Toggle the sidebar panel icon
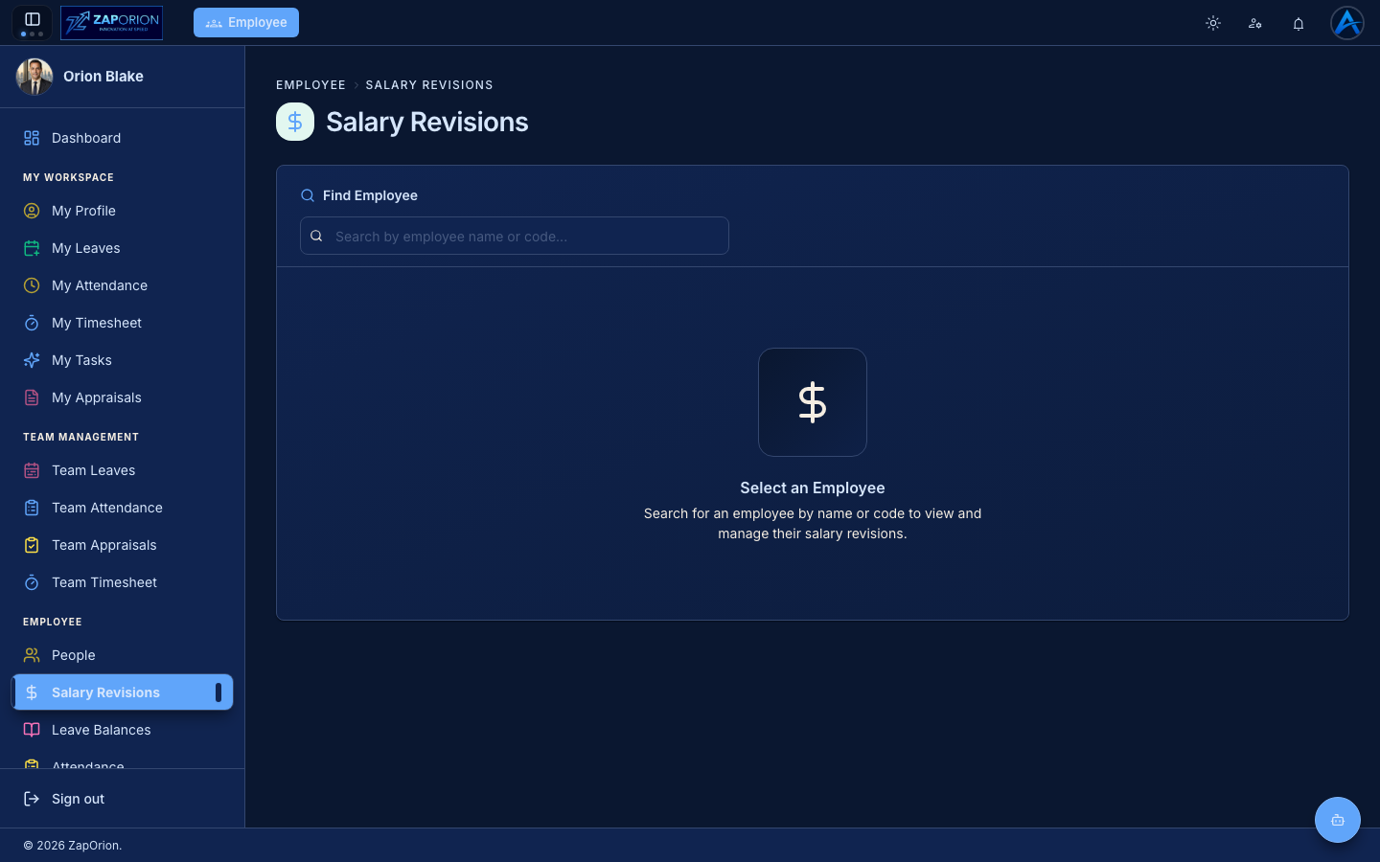 tap(32, 19)
